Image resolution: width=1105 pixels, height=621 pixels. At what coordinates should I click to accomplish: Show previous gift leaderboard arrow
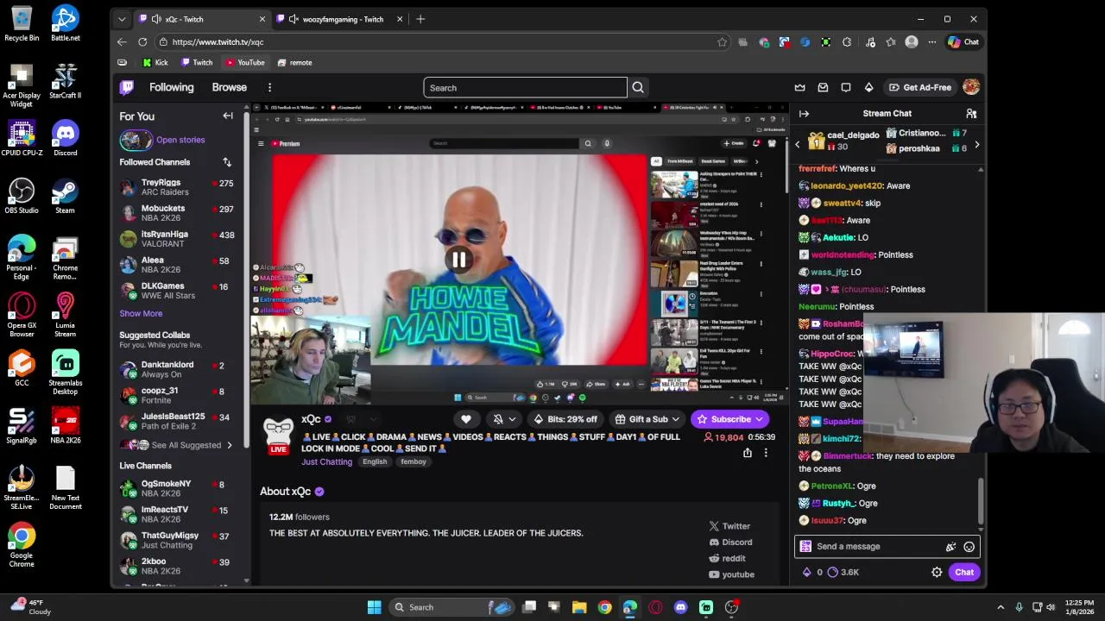tap(798, 145)
